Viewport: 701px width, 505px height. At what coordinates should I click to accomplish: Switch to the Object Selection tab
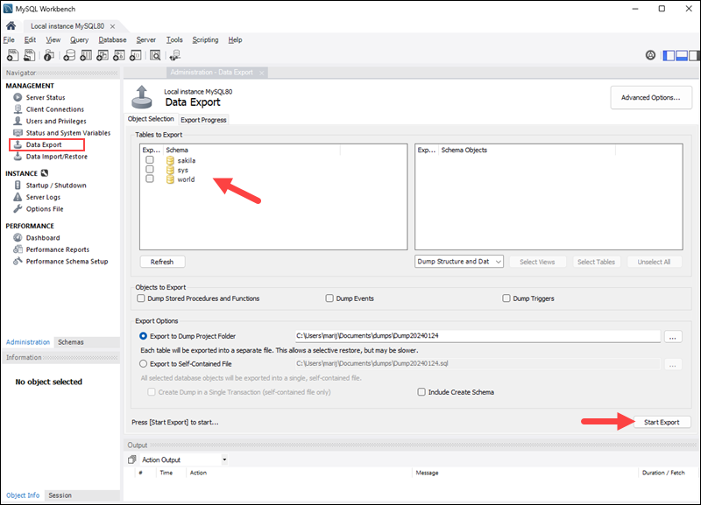151,119
